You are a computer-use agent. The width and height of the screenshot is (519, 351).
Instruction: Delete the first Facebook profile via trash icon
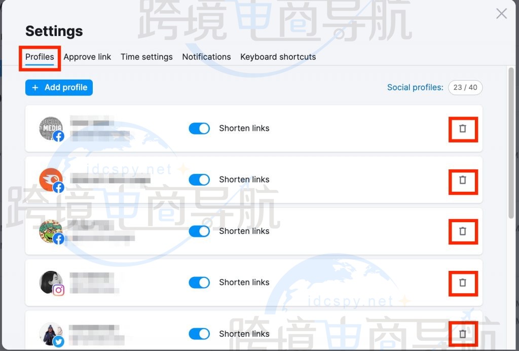pos(463,128)
